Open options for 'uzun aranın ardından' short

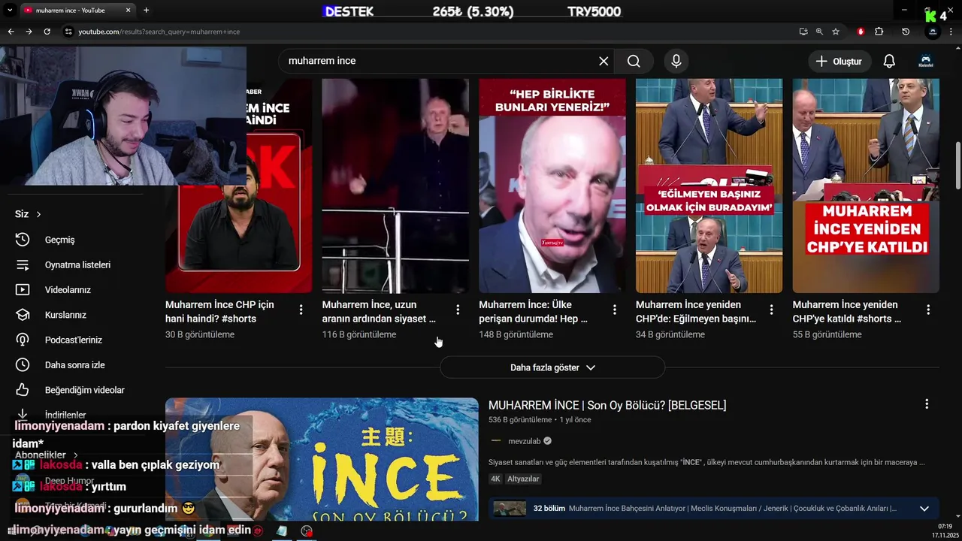pos(458,310)
